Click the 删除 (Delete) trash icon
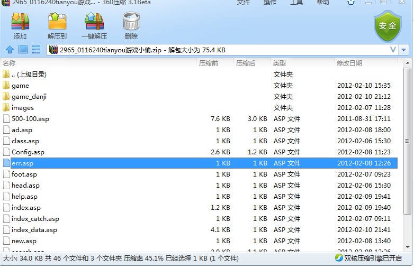Screen dimensions: 414x268 pyautogui.click(x=131, y=21)
